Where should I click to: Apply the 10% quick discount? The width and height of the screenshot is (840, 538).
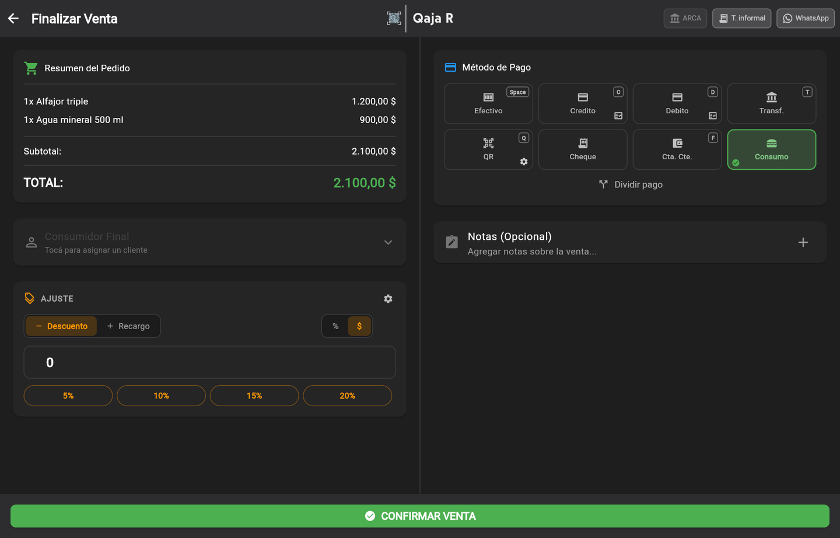[162, 396]
